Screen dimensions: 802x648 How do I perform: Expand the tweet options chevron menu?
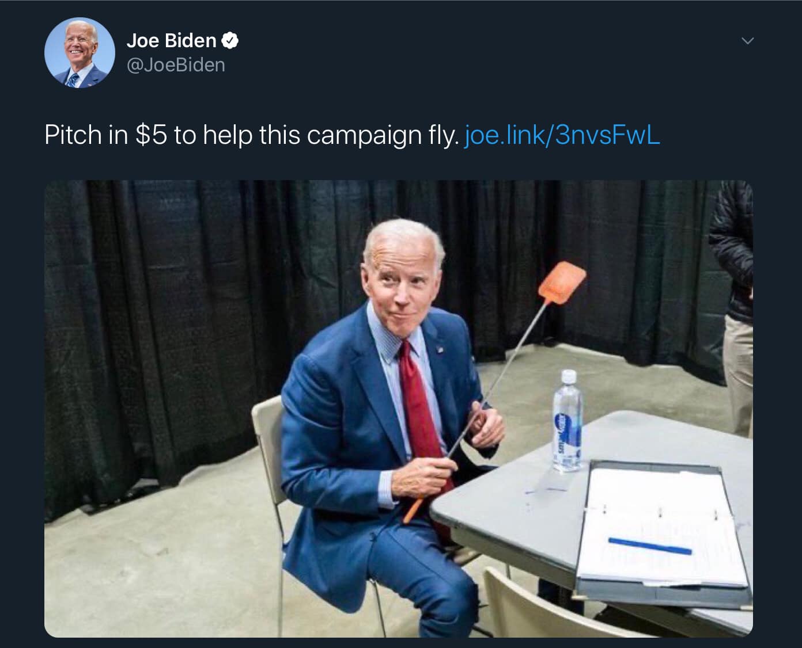(747, 41)
